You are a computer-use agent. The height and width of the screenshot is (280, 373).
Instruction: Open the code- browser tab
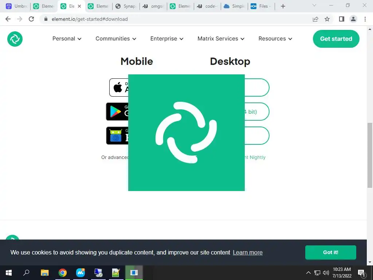207,6
